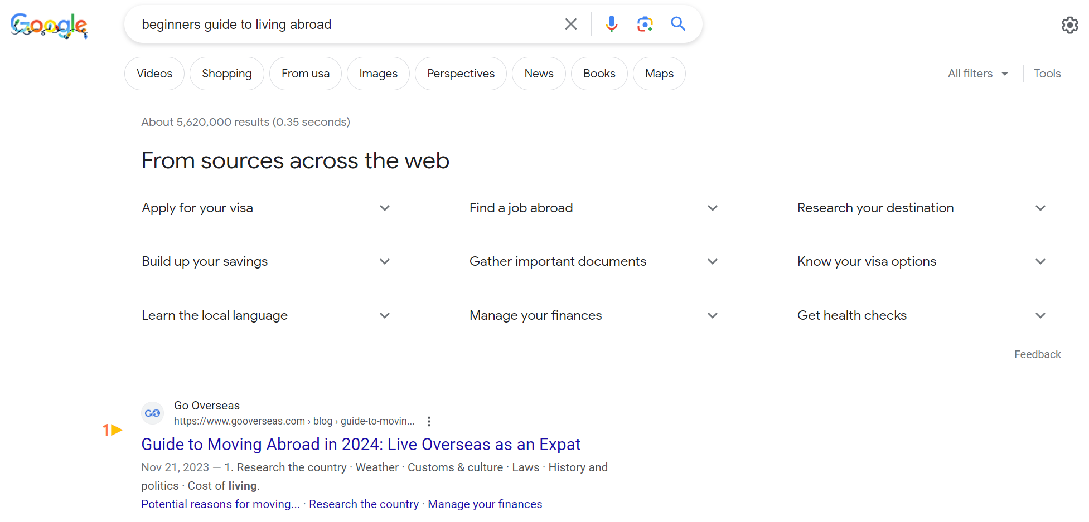Start voice search with microphone icon
Screen dimensions: 1089x522
[x=612, y=24]
